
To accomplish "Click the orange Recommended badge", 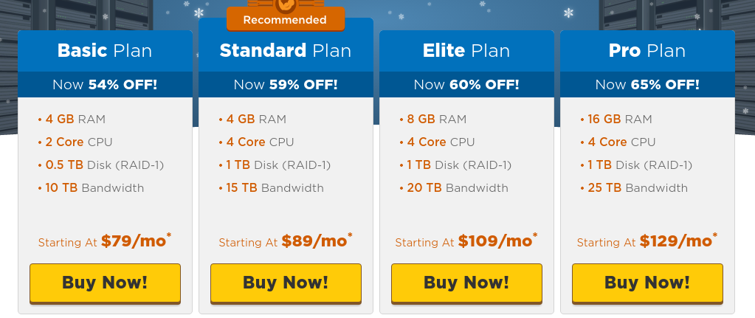I will coord(286,19).
